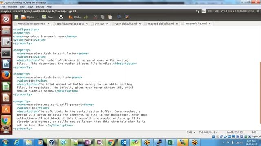This screenshot has height=146, width=261.
Task: Launch Firefox from Ubuntu launcher
Action: tap(6, 75)
